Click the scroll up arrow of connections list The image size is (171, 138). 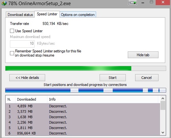[163, 98]
